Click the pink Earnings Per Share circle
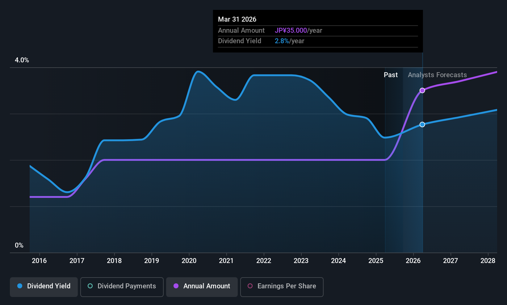Viewport: 507px width, 305px height. (x=250, y=286)
